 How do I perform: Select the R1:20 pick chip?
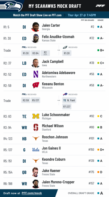tap(67, 53)
